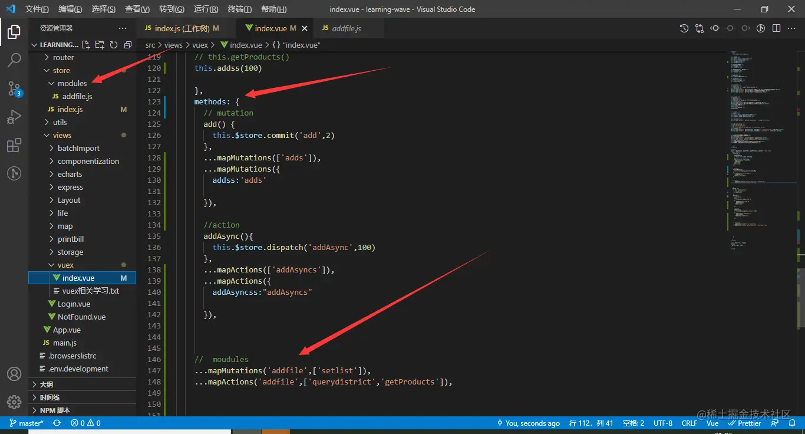Split the editor to the right
This screenshot has height=434, width=805.
coord(777,28)
